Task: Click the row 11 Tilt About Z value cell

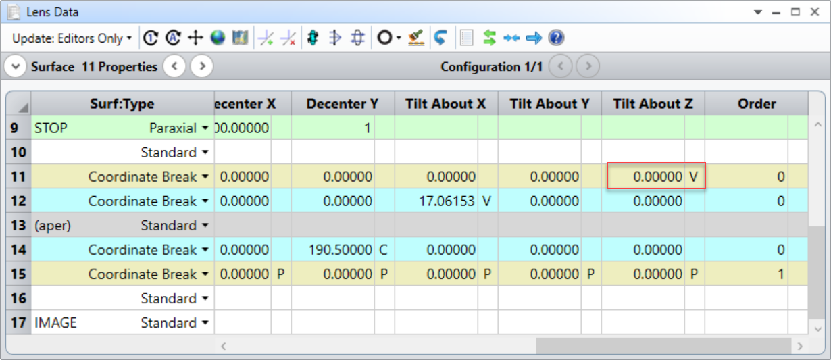Action: pyautogui.click(x=643, y=176)
